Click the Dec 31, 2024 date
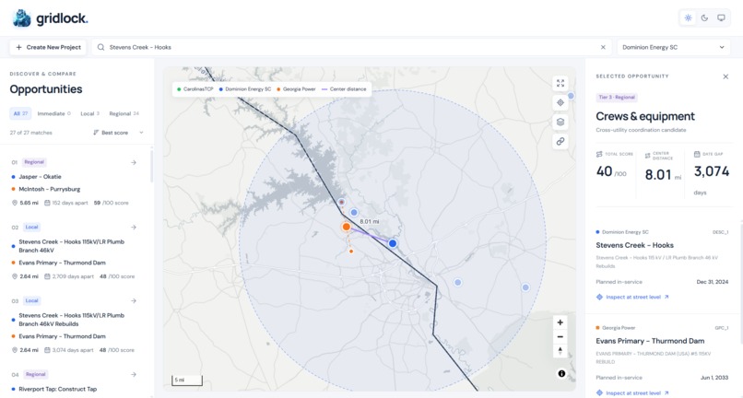 point(713,282)
